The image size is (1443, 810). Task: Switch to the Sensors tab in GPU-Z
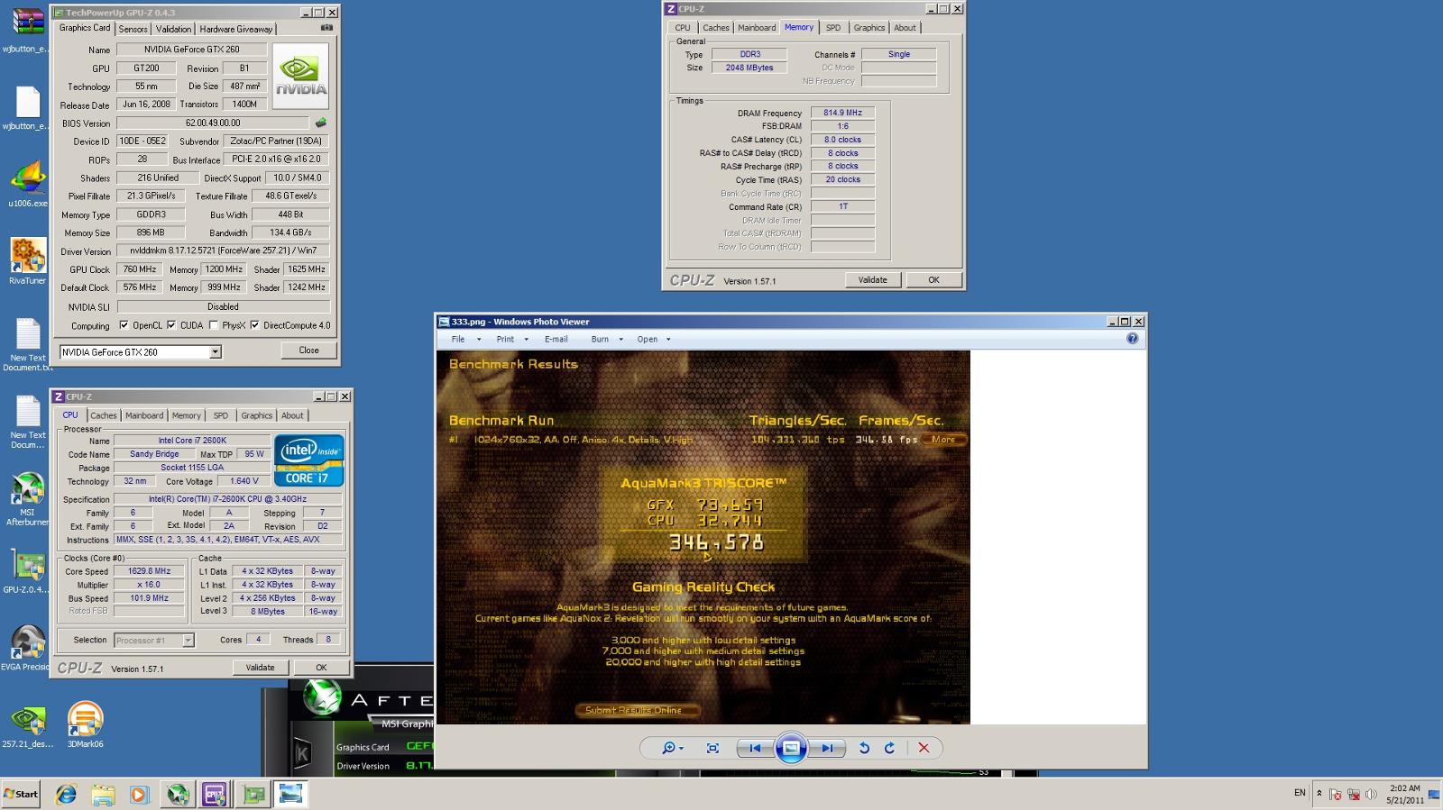coord(133,29)
